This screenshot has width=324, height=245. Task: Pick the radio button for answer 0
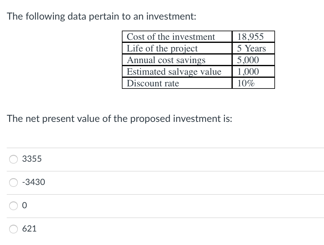click(14, 206)
